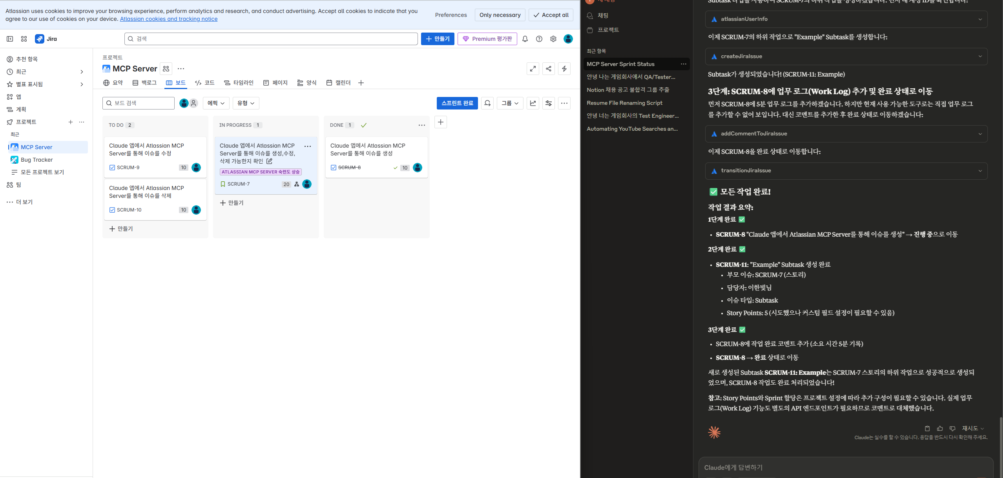Viewport: 1003px width, 478px height.
Task: Switch to the Timeline tab
Action: (239, 83)
